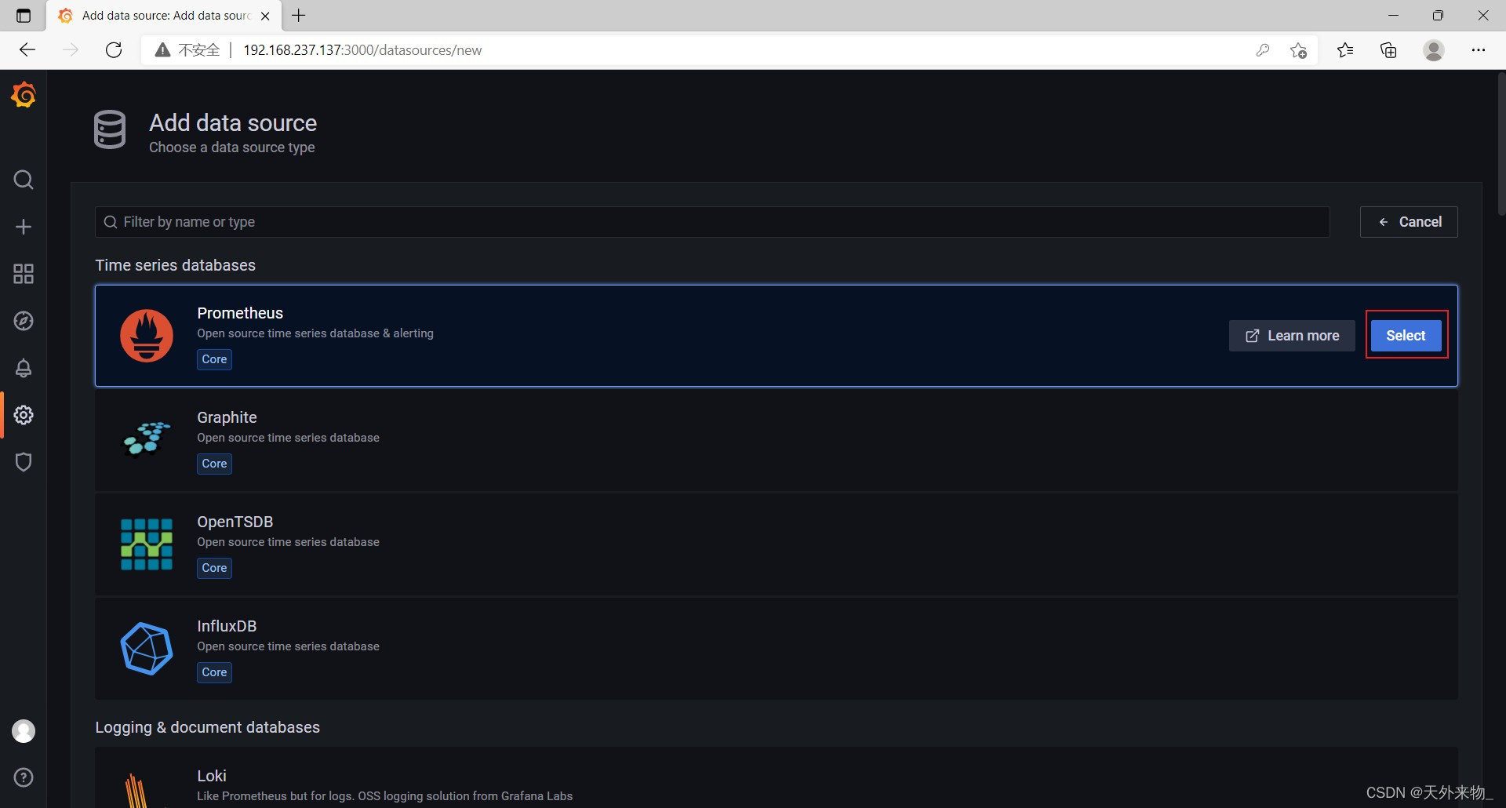The height and width of the screenshot is (808, 1506).
Task: Go back in browser history
Action: coord(27,50)
